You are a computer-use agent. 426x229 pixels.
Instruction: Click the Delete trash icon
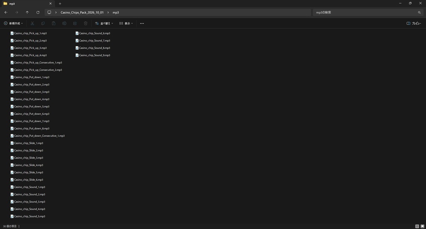pyautogui.click(x=86, y=23)
